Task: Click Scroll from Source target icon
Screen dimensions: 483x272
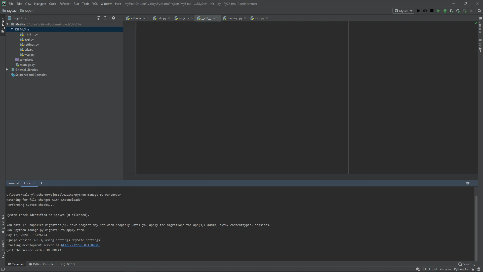Action: (x=99, y=18)
